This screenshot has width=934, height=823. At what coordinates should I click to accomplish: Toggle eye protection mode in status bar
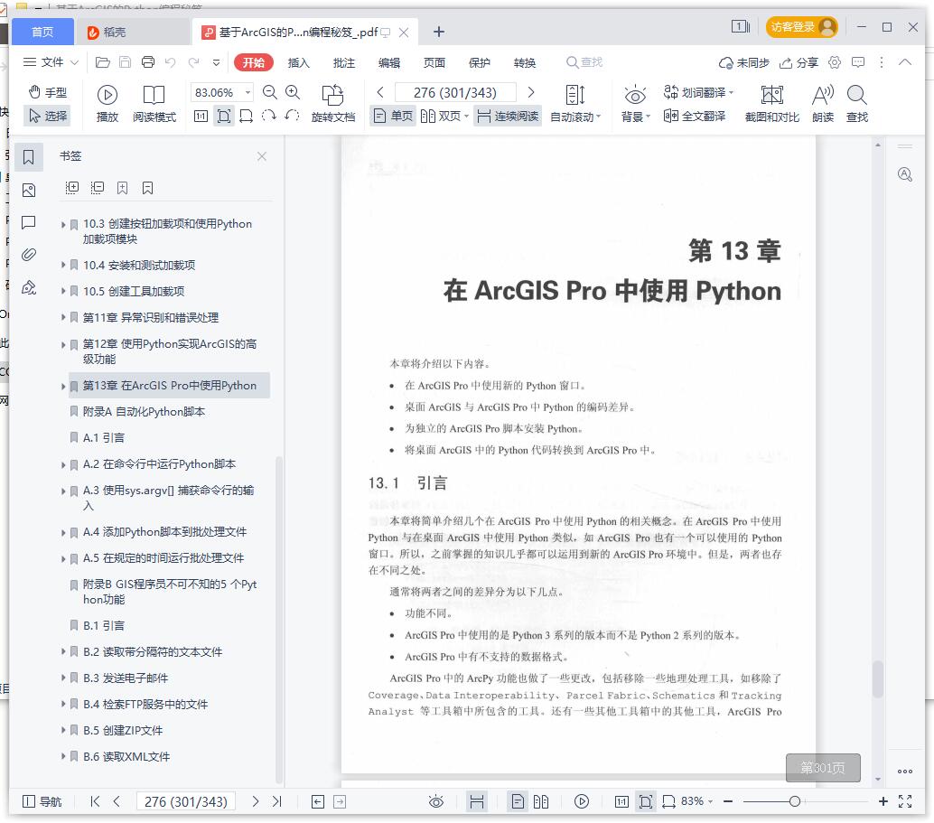click(x=436, y=801)
